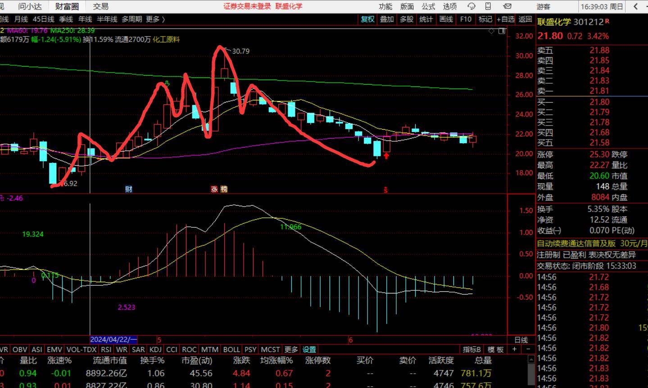648x388 pixels.
Task: Toggle the 复权 adjustment mode
Action: click(367, 19)
